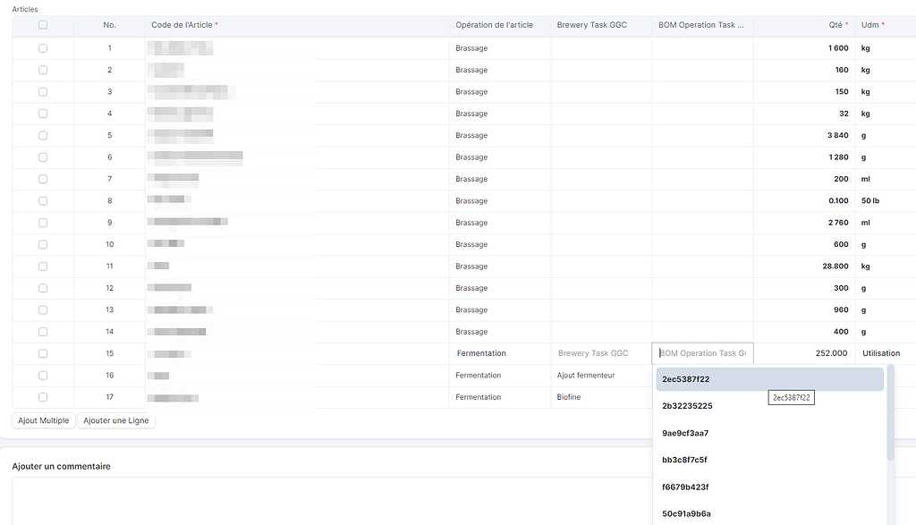Select row 17 using its checkbox
Viewport: 916px width, 525px height.
point(42,396)
